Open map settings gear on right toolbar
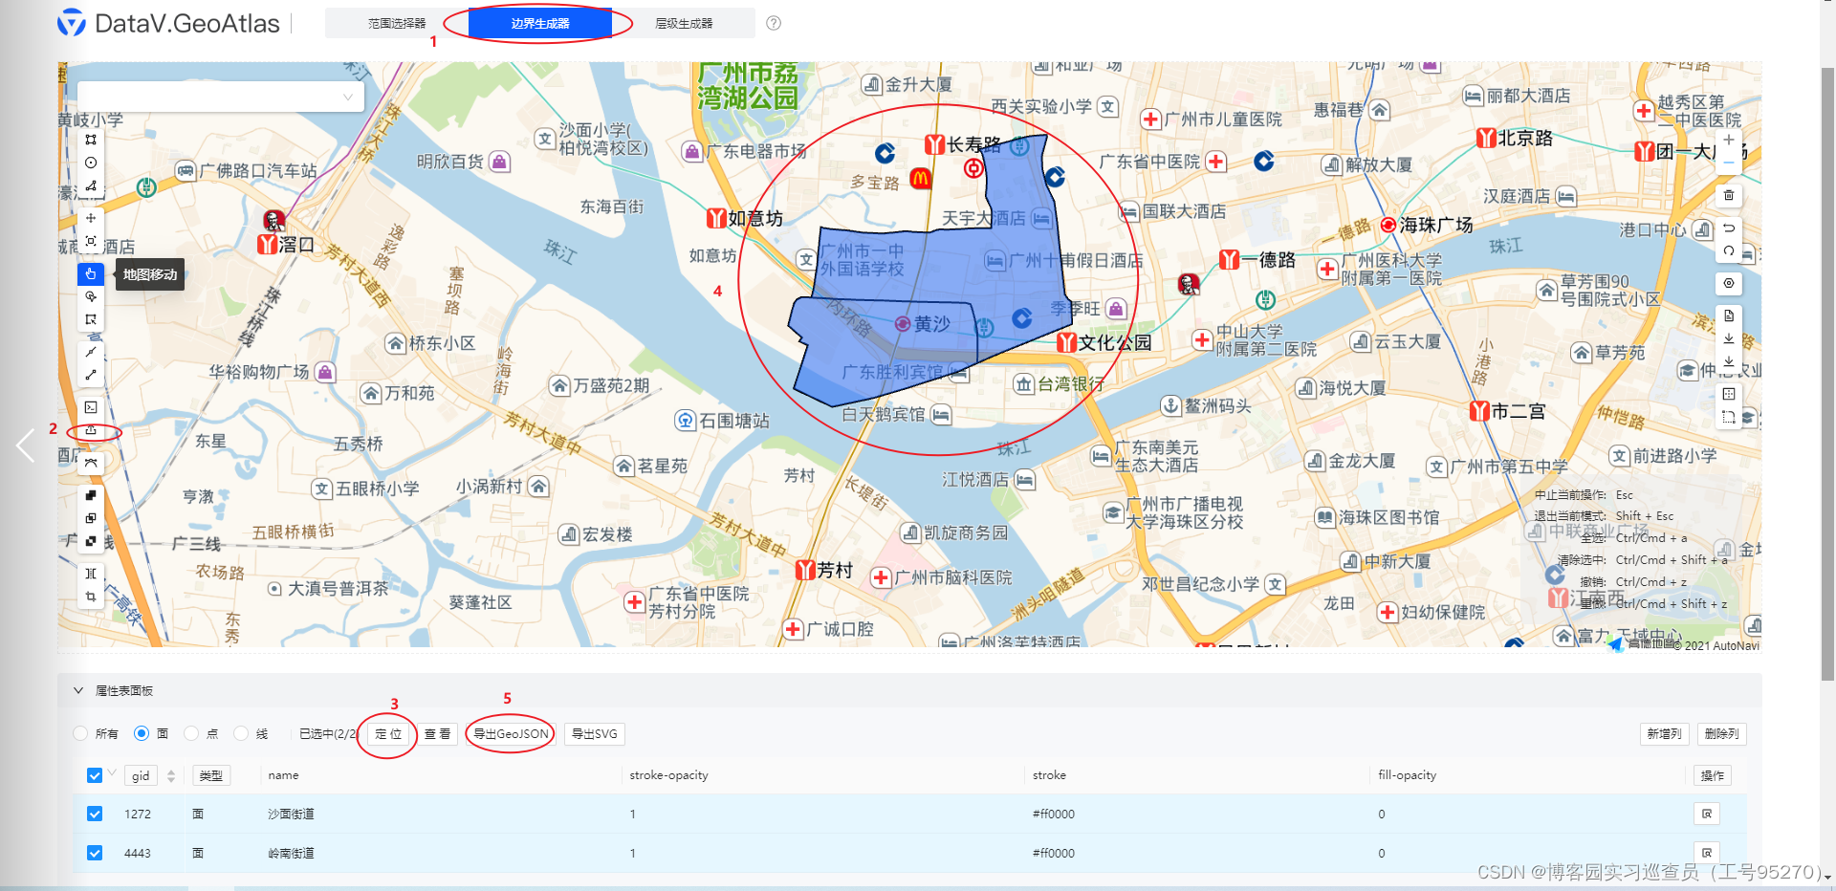This screenshot has width=1836, height=891. tap(1729, 283)
